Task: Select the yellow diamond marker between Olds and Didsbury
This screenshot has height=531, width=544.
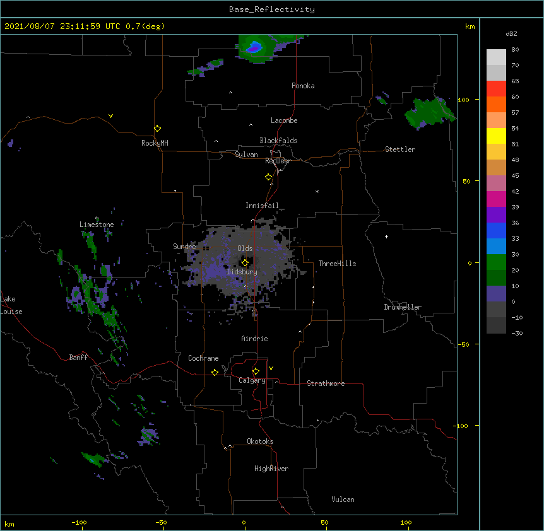Action: [245, 263]
